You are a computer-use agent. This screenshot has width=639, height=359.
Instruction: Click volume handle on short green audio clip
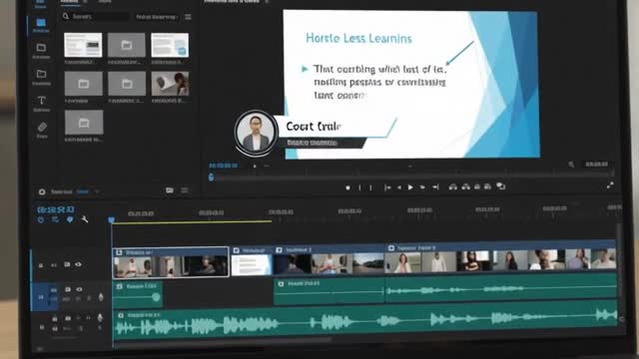pyautogui.click(x=156, y=297)
